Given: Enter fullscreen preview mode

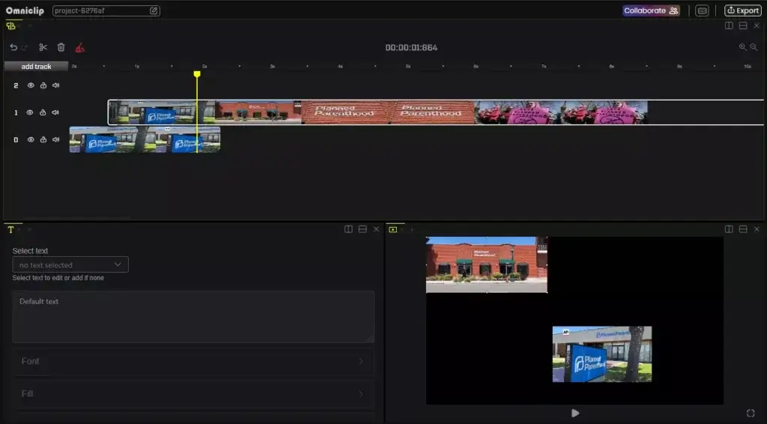Looking at the screenshot, I should coord(751,414).
